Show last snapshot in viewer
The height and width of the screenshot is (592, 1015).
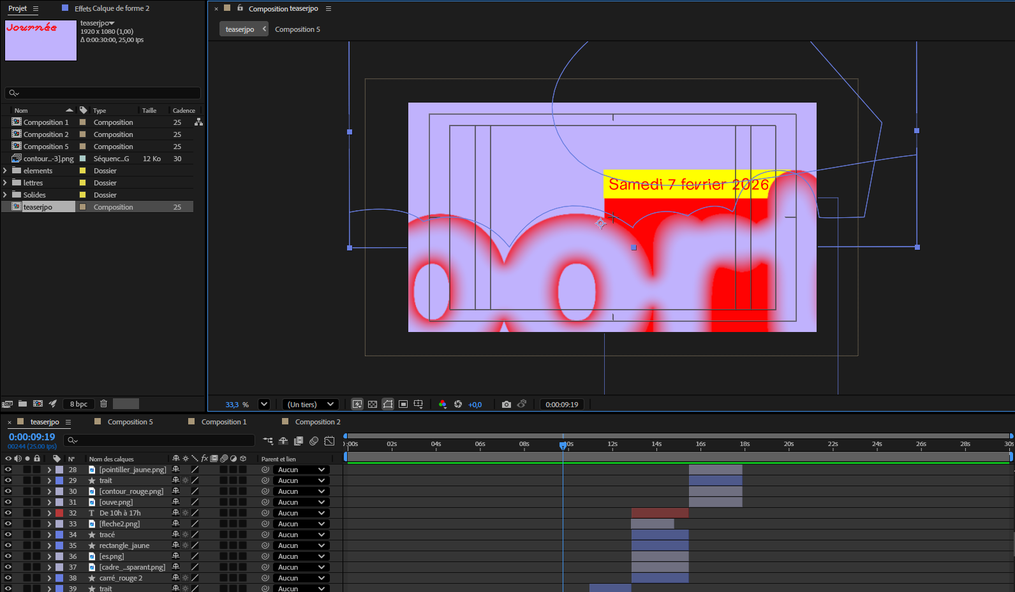point(522,404)
